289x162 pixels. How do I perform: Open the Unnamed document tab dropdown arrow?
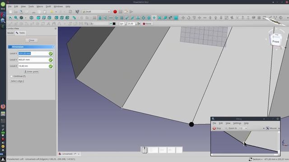[x=79, y=154]
